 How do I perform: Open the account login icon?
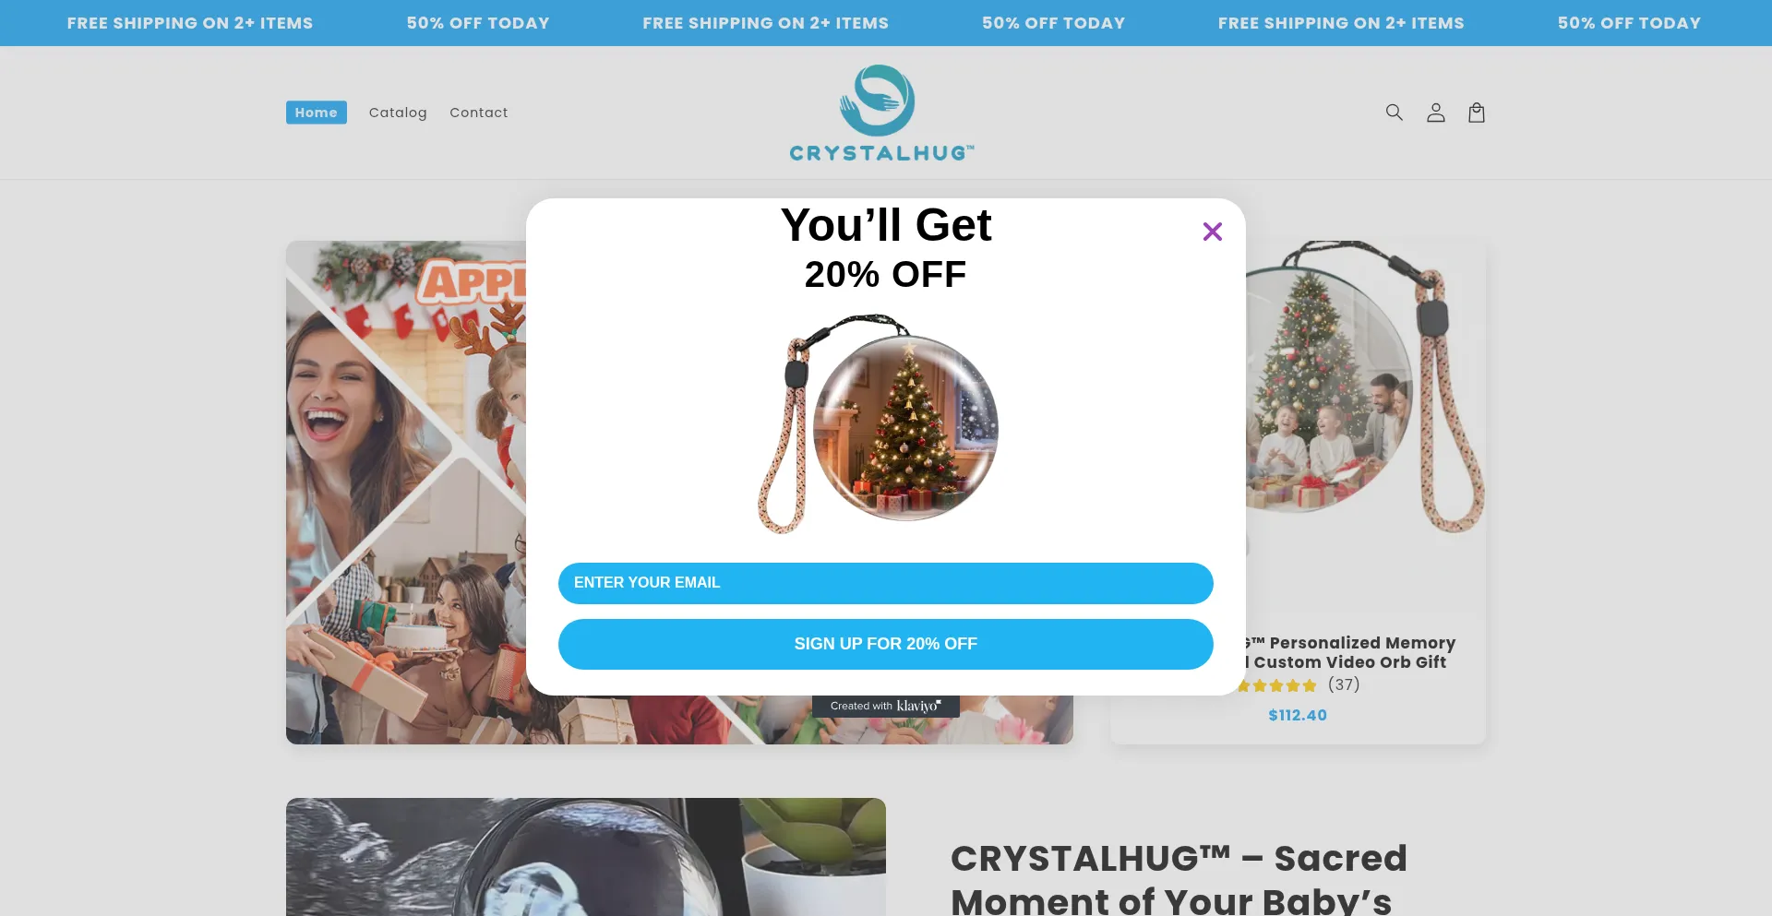pos(1435,113)
